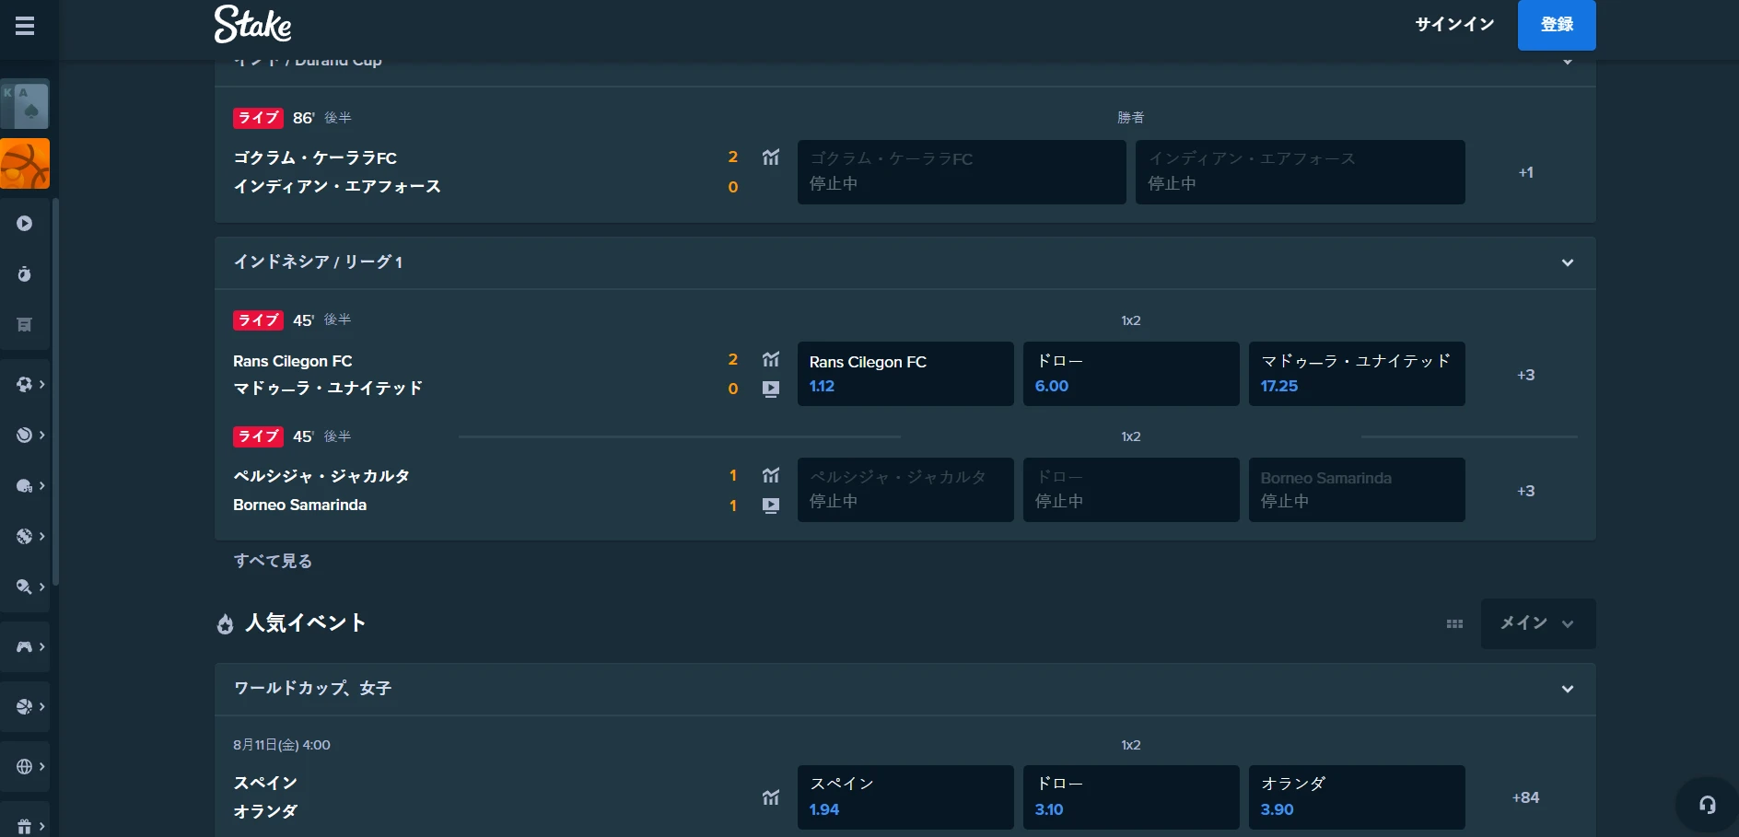Open the sports basketball icon in sidebar
This screenshot has width=1739, height=837.
click(25, 164)
